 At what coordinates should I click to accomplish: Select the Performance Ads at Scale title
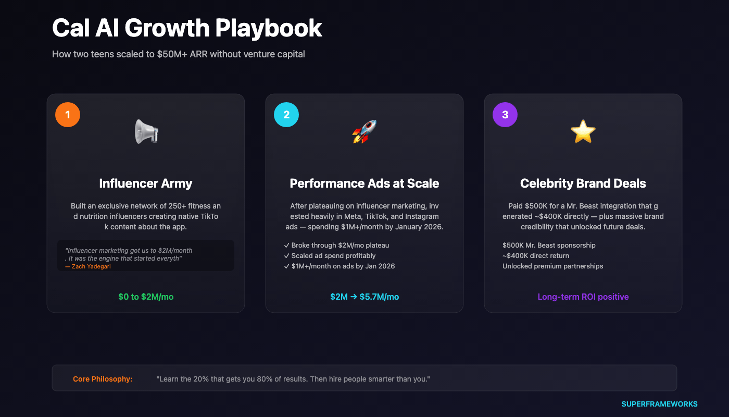coord(364,183)
